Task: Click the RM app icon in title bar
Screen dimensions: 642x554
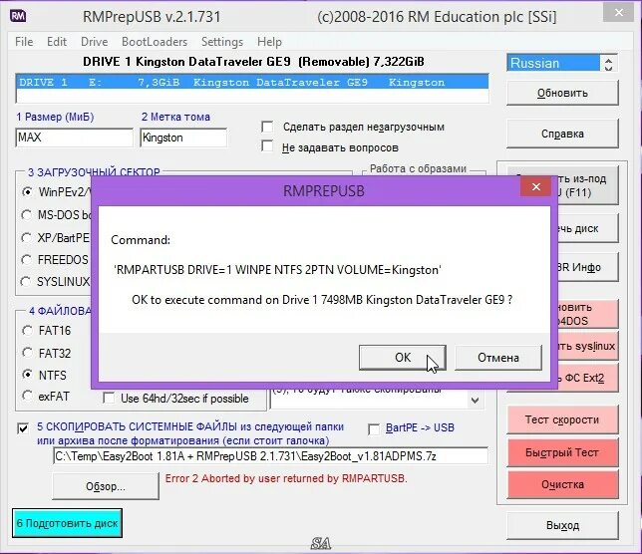Action: pyautogui.click(x=18, y=16)
